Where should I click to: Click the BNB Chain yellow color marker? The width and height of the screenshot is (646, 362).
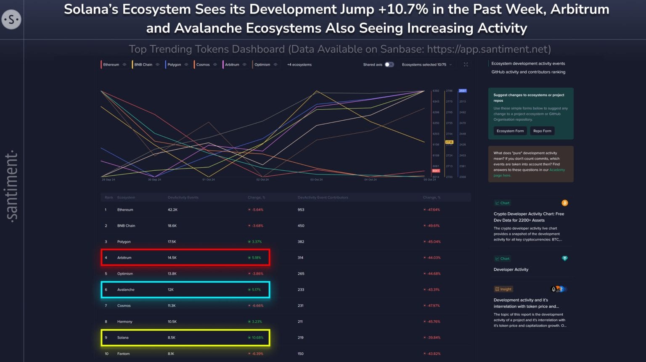(x=132, y=65)
